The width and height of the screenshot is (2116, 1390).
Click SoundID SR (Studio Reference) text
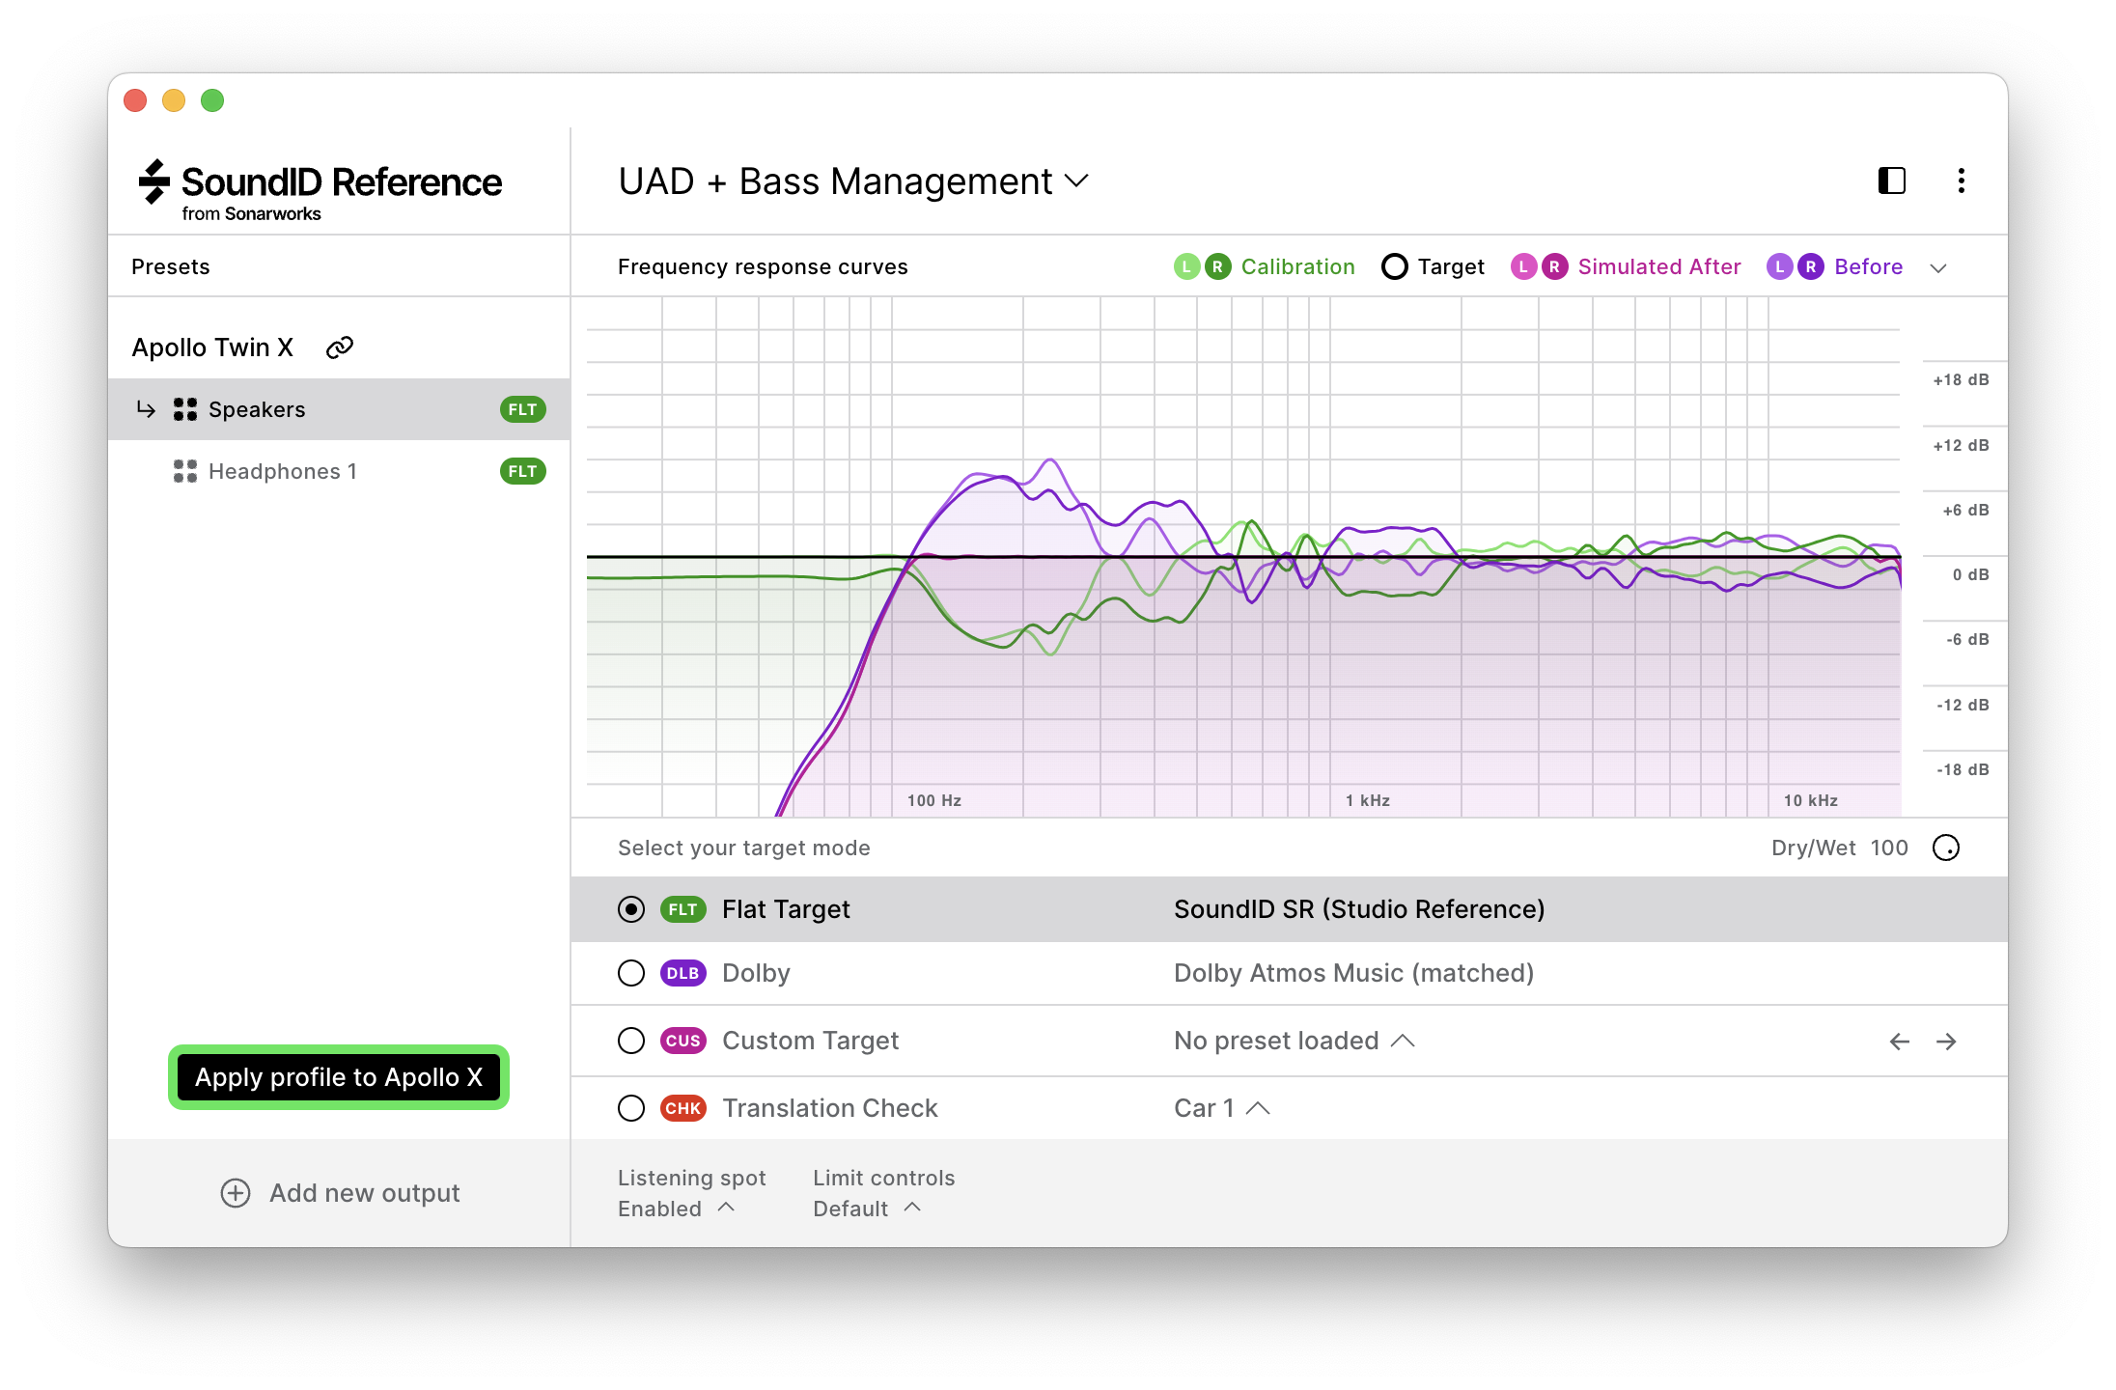pos(1359,909)
